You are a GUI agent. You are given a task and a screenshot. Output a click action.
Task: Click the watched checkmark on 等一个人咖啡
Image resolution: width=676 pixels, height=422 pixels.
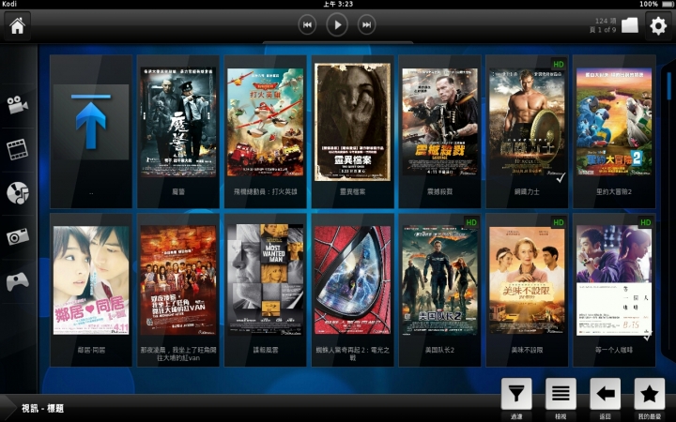tap(648, 336)
